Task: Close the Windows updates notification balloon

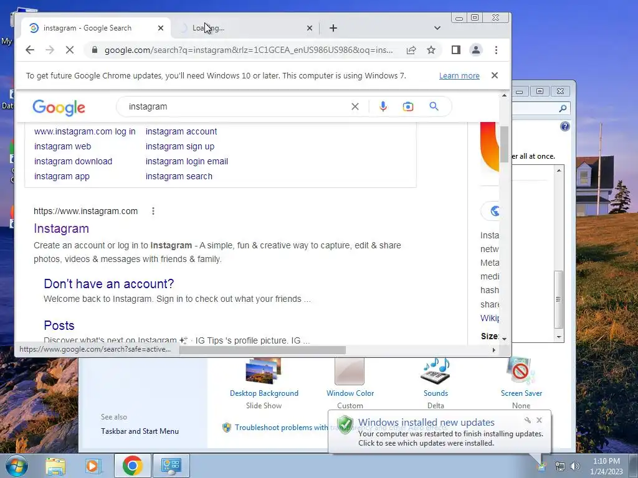Action: (539, 420)
